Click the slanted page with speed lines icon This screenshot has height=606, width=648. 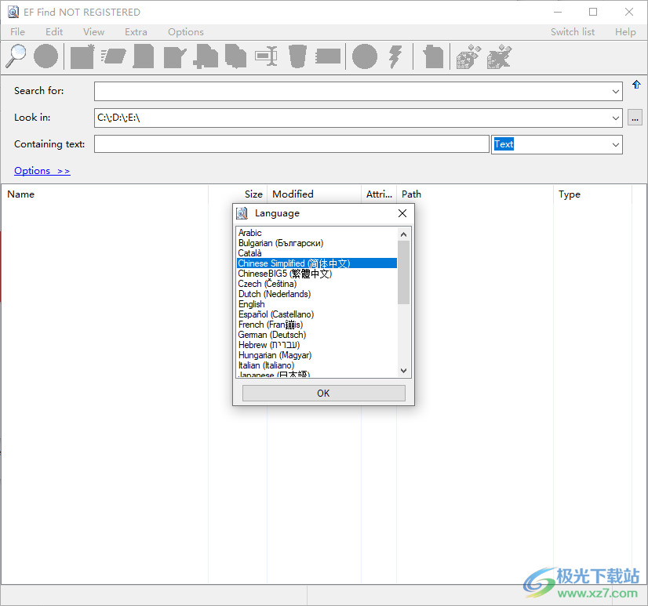[x=113, y=56]
